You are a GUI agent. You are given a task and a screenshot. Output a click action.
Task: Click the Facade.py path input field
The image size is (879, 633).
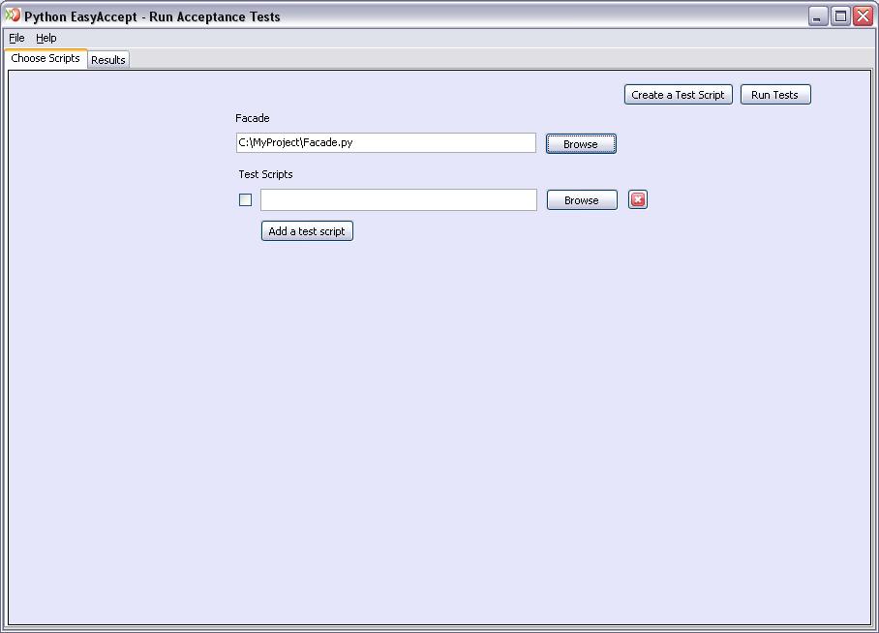(x=385, y=142)
